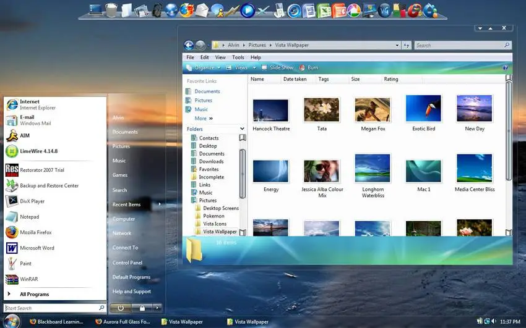
Task: Collapse the Folders pane chevron
Action: pos(242,129)
